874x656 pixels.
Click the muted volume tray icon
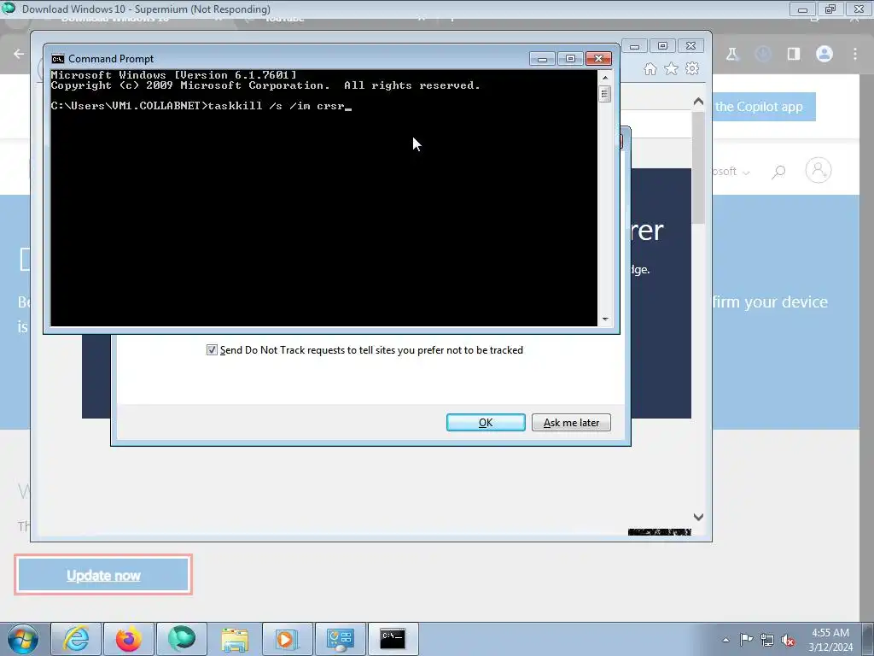(788, 641)
